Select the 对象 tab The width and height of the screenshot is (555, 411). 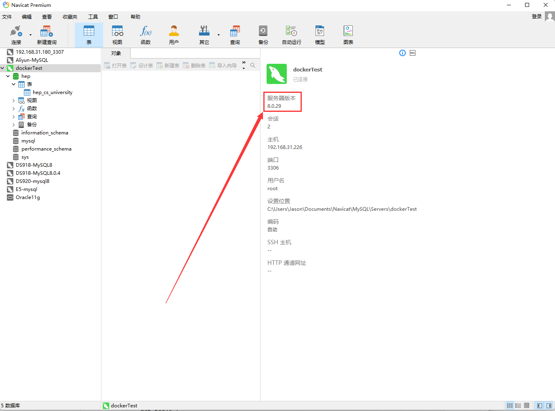pyautogui.click(x=116, y=53)
